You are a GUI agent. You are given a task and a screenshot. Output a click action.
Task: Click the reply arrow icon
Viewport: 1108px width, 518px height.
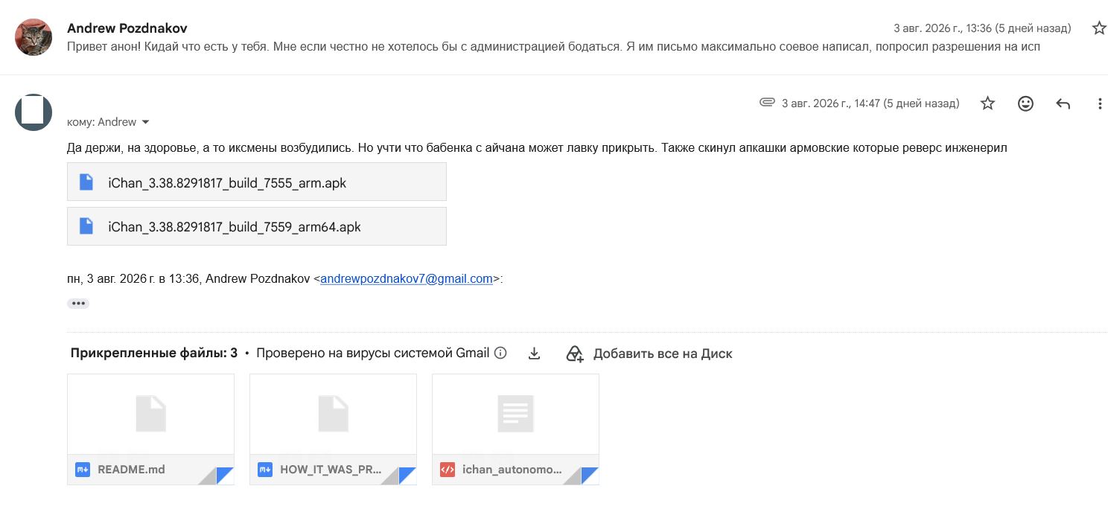click(1063, 103)
